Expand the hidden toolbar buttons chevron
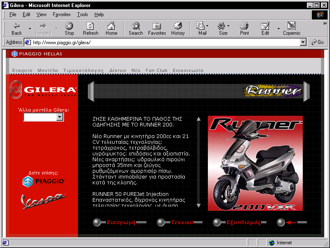Viewport: 330px width, 248px height. click(325, 24)
